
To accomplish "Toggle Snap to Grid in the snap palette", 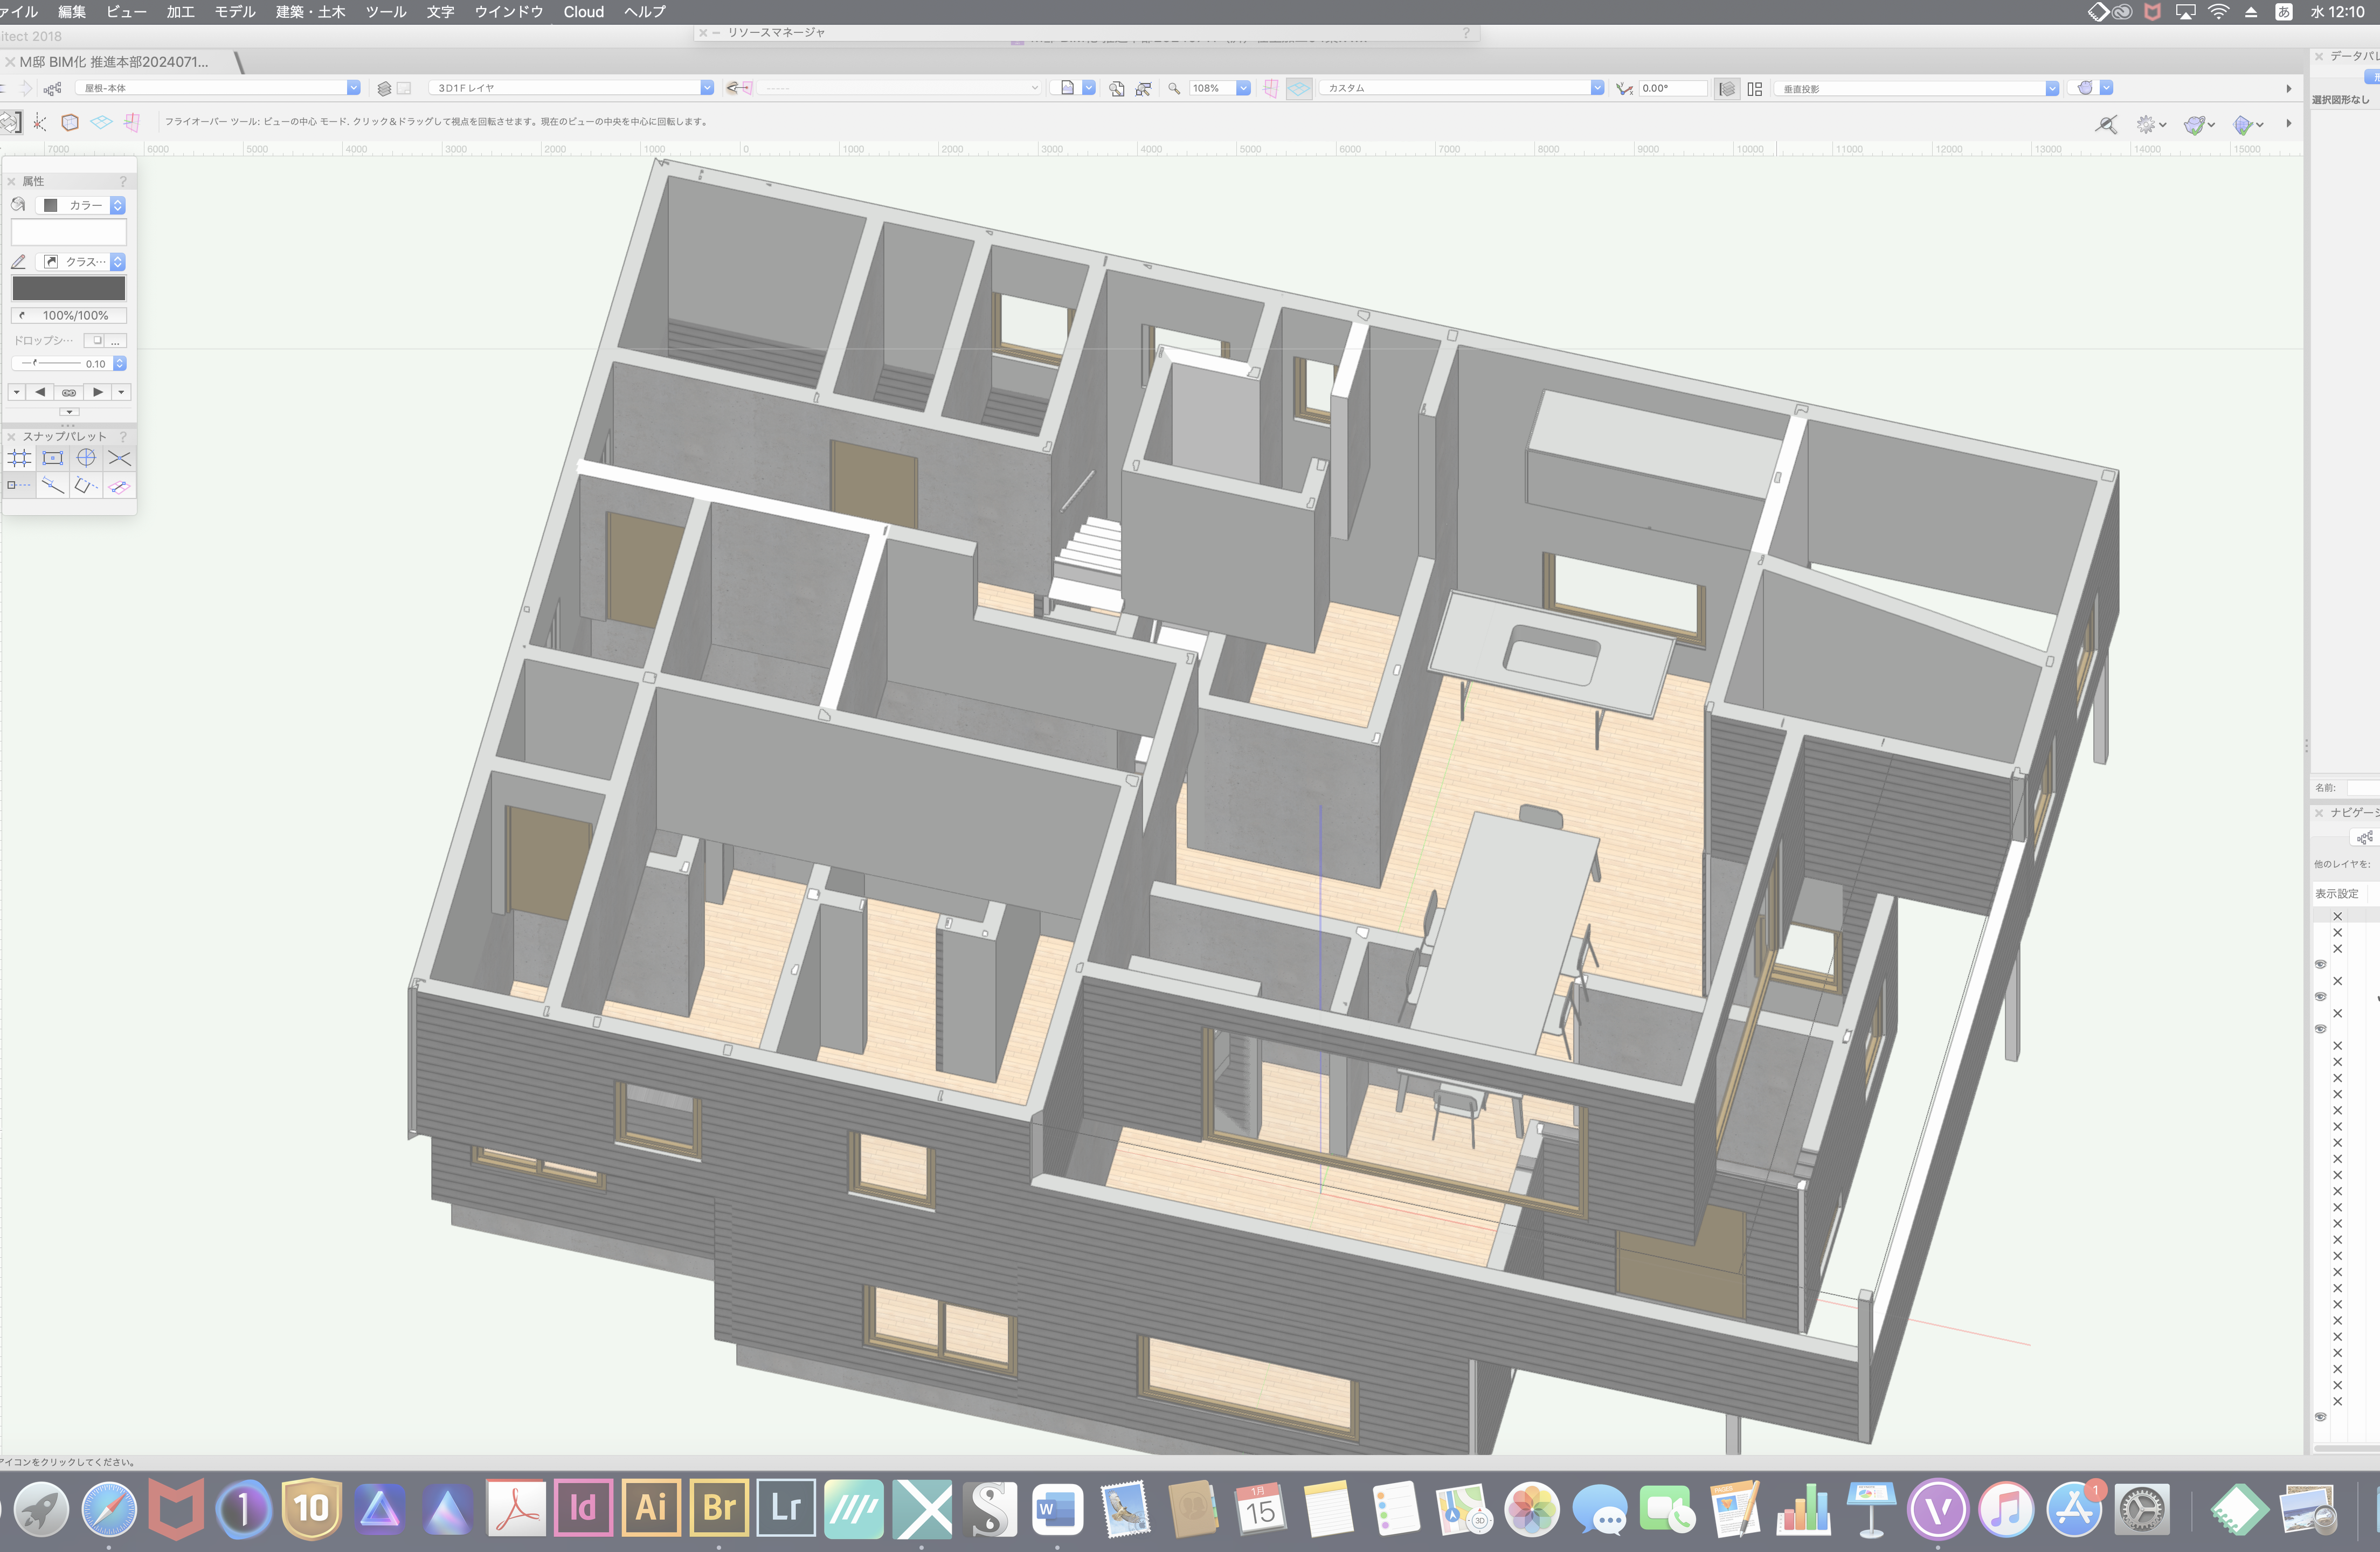I will 19,458.
